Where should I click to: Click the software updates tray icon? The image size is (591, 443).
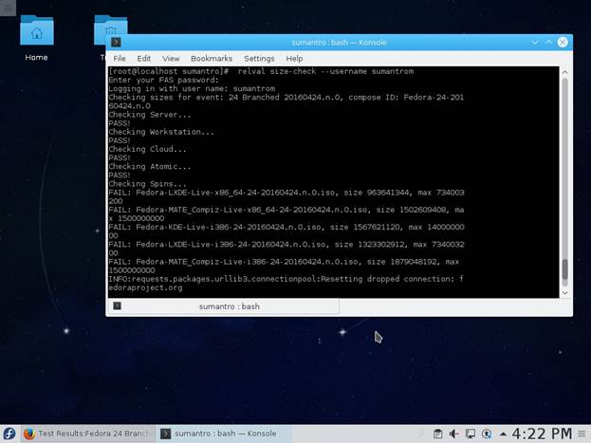click(x=487, y=434)
